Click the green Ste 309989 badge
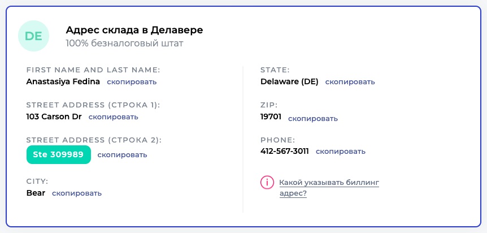487x233 pixels. 59,154
